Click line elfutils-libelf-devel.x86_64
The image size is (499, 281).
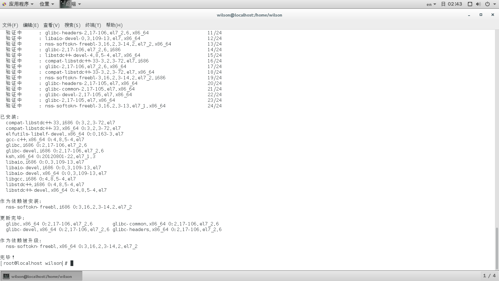click(x=65, y=134)
